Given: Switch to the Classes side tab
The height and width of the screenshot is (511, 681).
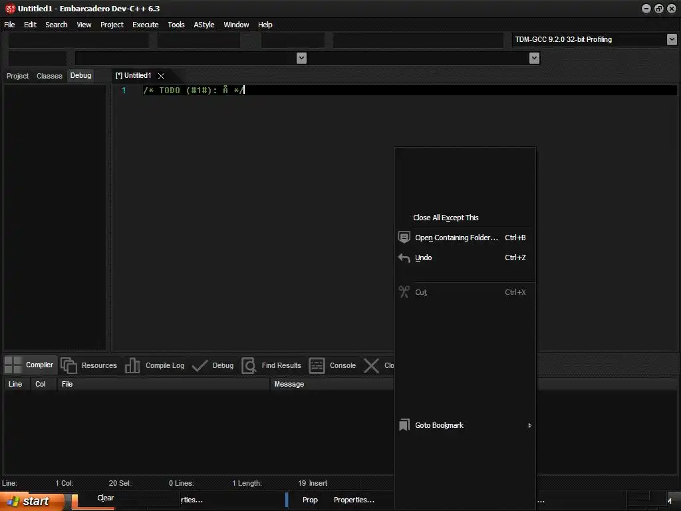Looking at the screenshot, I should [49, 76].
